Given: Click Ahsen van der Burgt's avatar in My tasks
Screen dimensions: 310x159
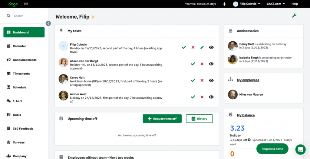Looking at the screenshot, I should pos(64,62).
